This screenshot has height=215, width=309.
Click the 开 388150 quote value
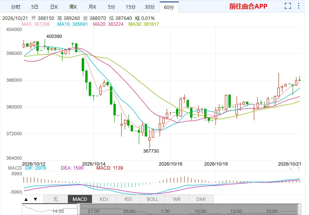(43, 18)
